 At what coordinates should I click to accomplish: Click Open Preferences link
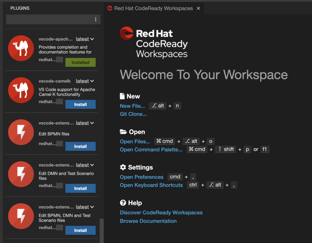142,177
